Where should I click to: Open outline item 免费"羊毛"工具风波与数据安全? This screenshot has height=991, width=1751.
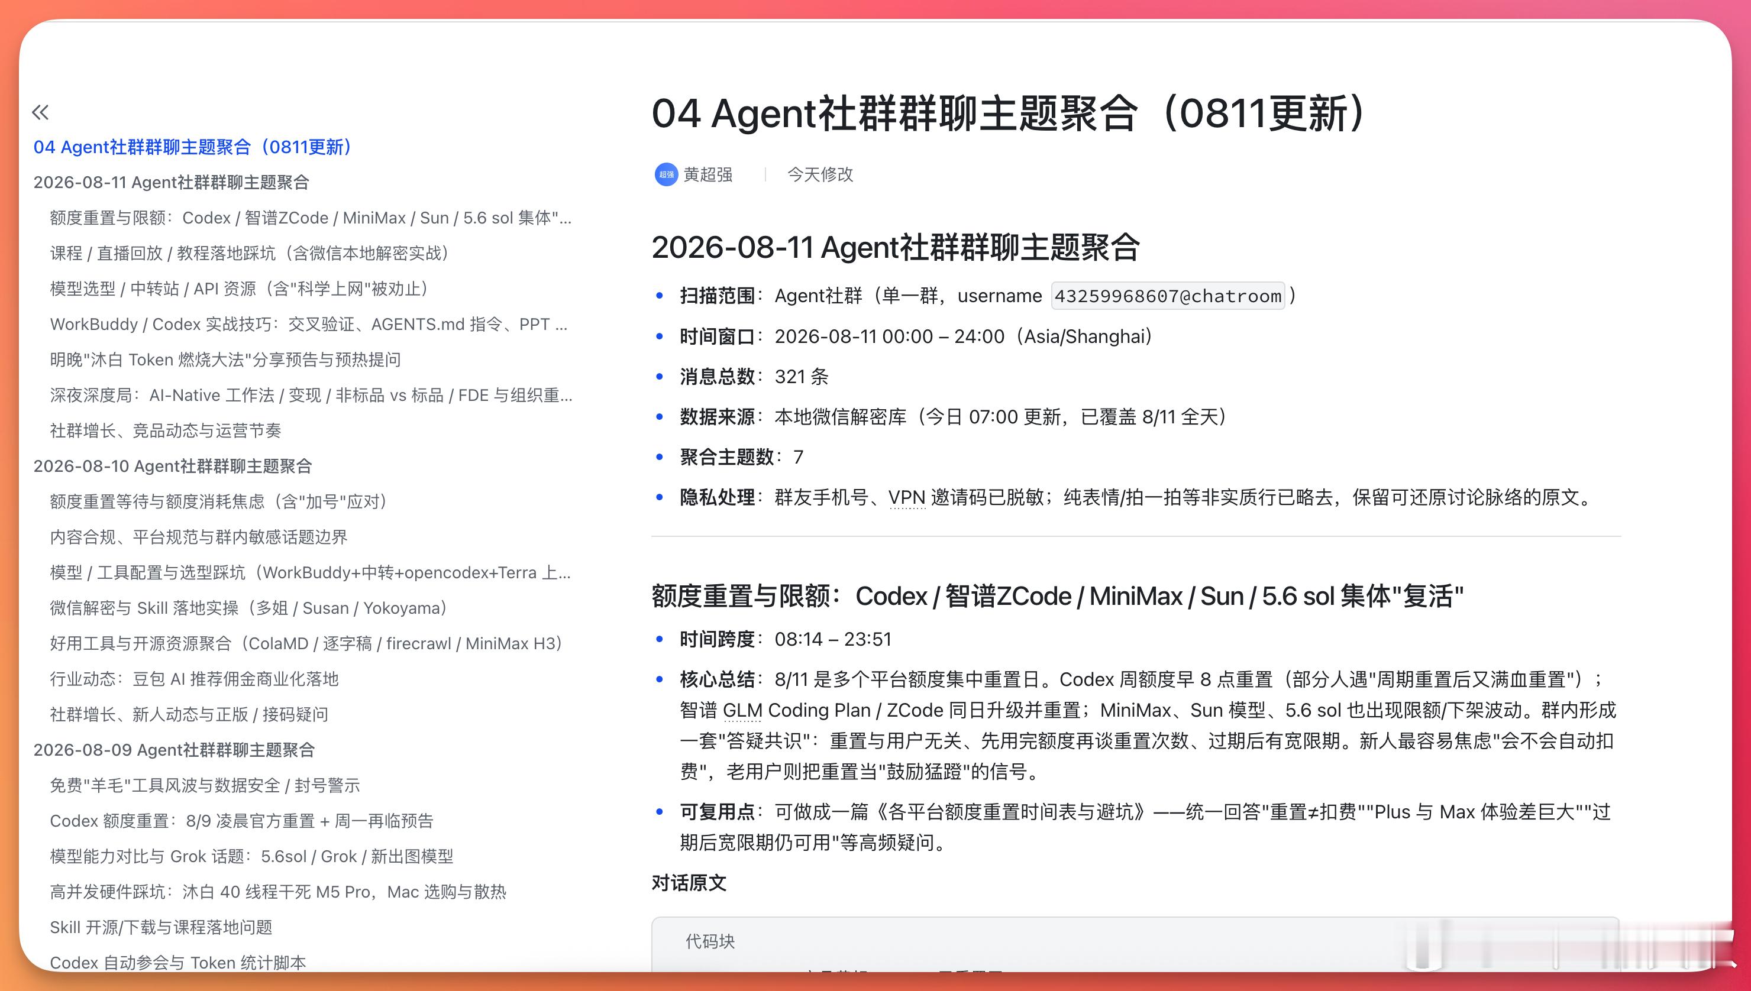click(x=205, y=785)
